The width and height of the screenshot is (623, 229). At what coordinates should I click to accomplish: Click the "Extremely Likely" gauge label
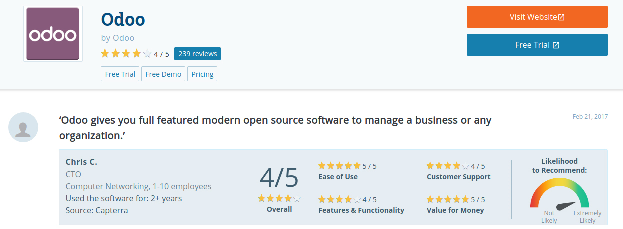pos(587,217)
